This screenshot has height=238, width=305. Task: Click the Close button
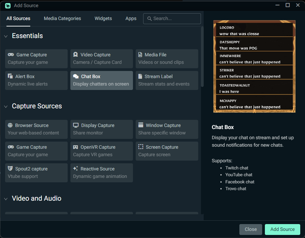pyautogui.click(x=251, y=229)
